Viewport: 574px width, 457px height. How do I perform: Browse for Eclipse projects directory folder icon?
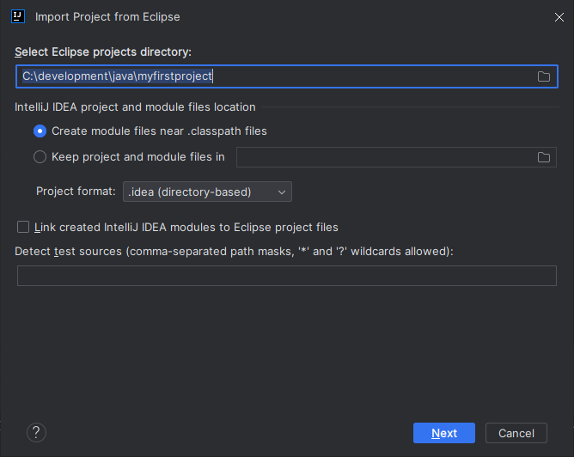pos(544,76)
